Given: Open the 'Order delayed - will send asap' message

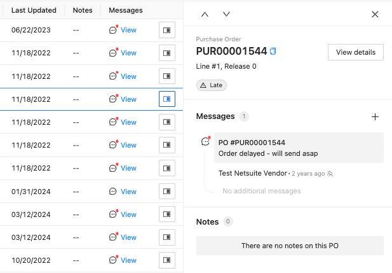Looking at the screenshot, I should tap(299, 148).
